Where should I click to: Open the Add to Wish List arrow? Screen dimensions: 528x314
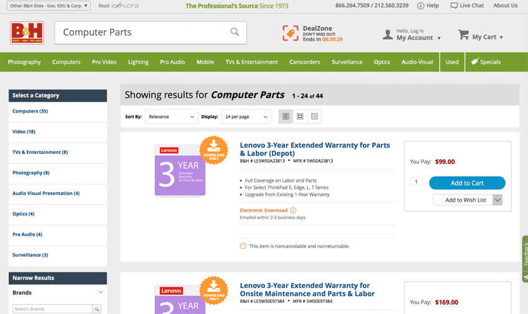(498, 200)
